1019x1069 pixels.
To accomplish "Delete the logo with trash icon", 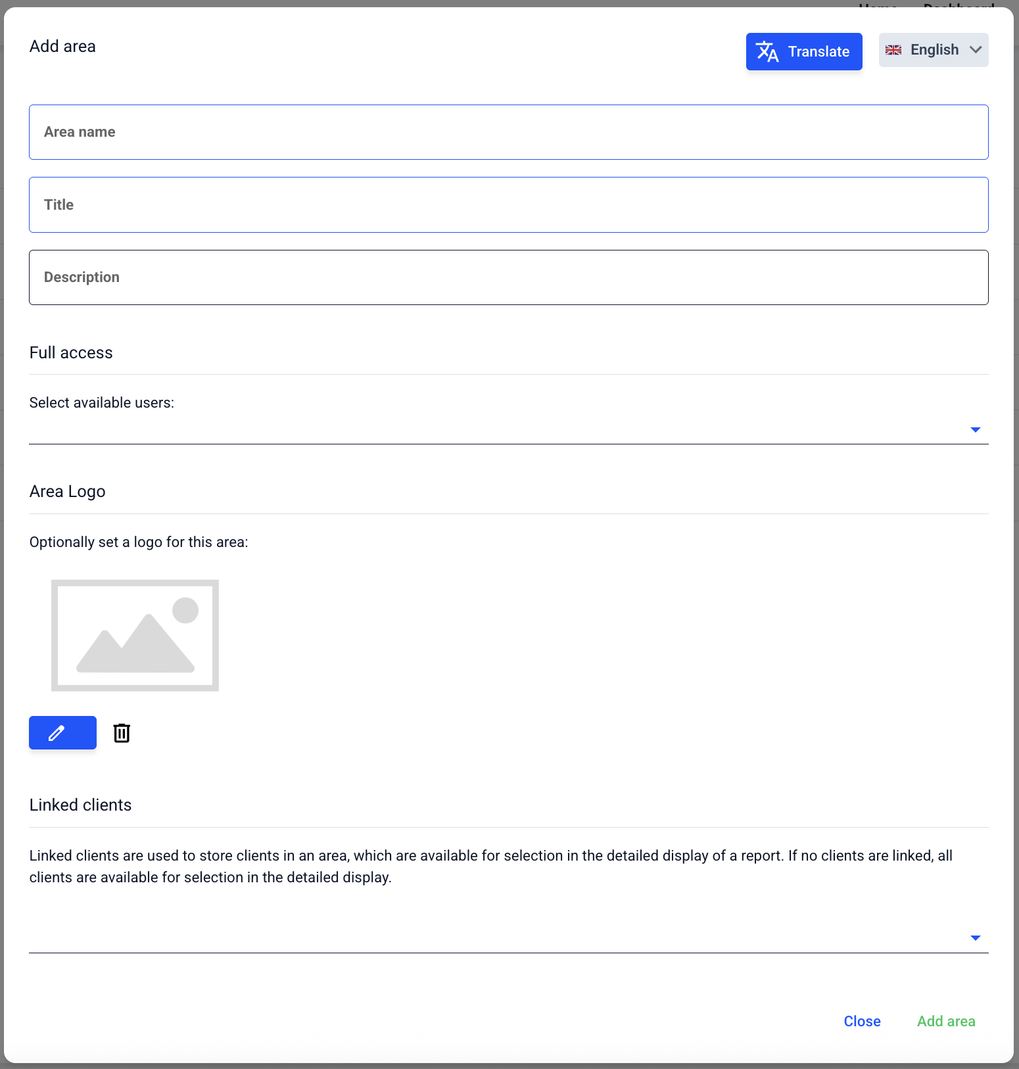I will 122,732.
